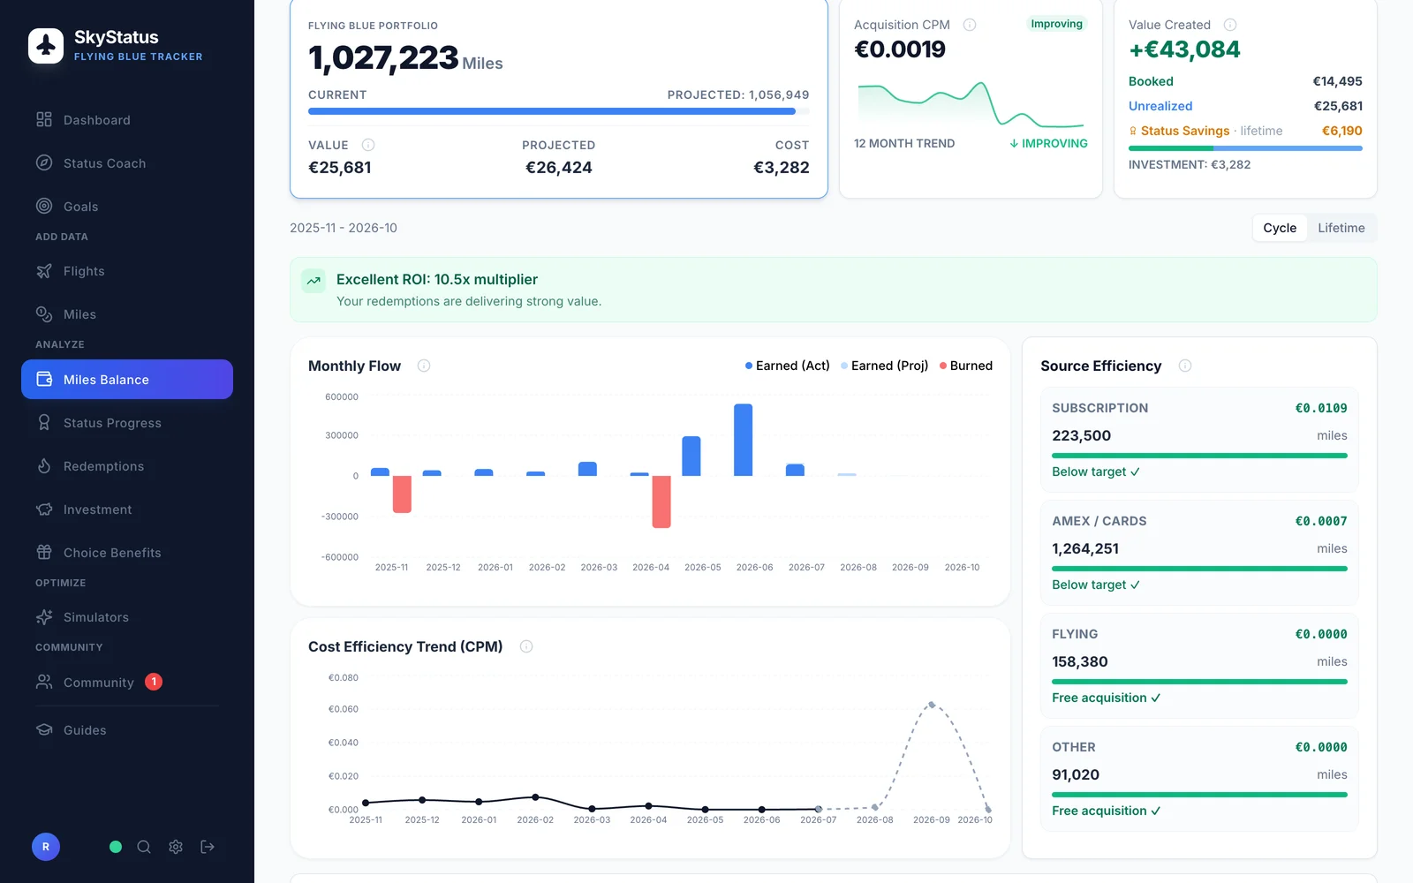Click the 2026-04 burned red bar
This screenshot has width=1413, height=883.
661,502
